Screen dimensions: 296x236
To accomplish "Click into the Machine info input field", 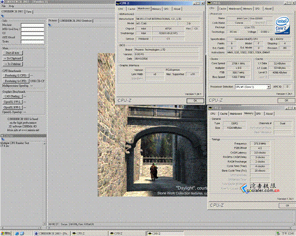I will 32,25.
